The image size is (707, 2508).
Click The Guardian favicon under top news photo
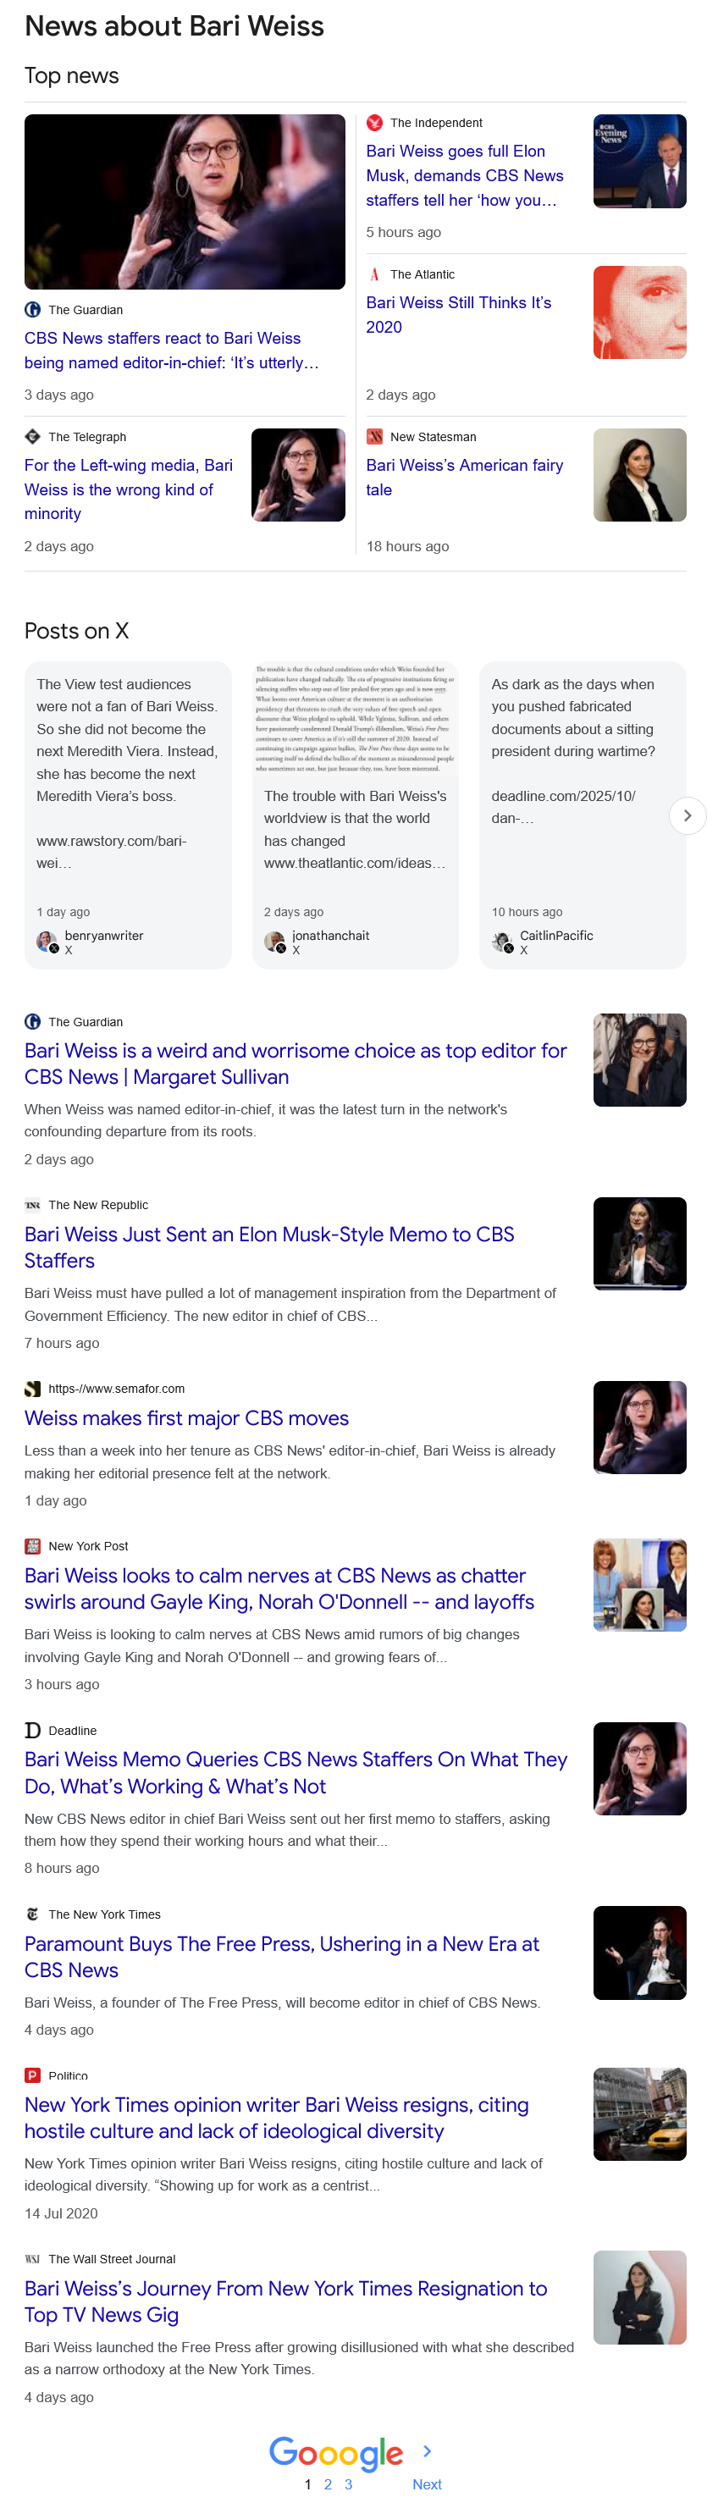[32, 310]
